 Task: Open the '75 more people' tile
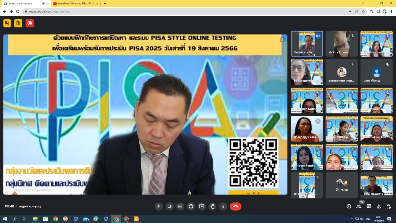pos(342,185)
